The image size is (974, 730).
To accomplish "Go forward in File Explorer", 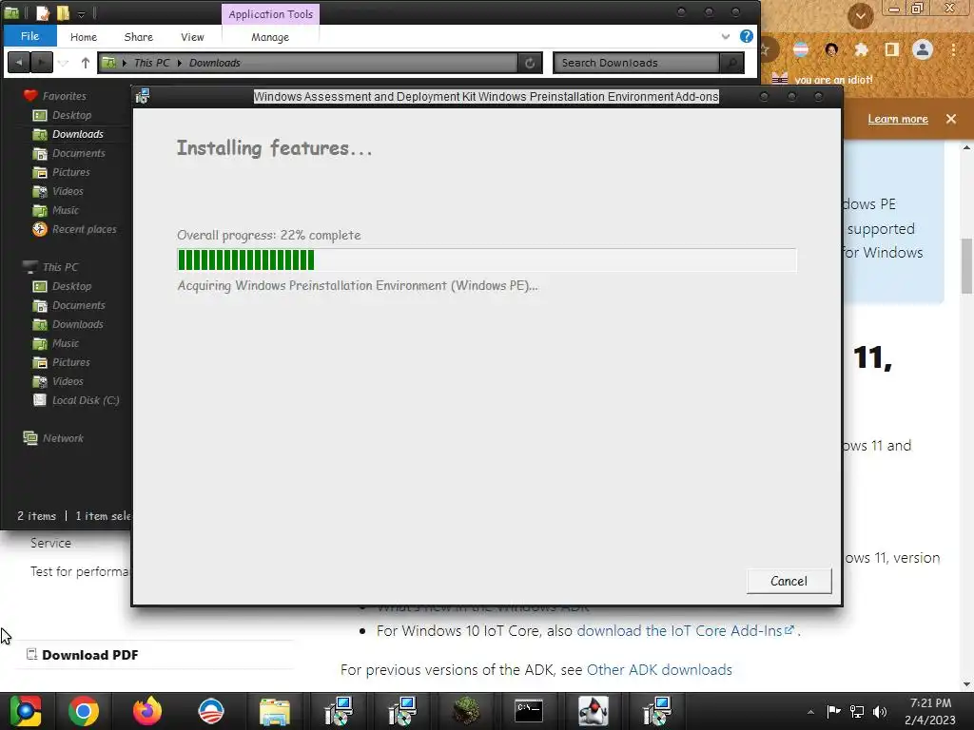I will pos(42,63).
